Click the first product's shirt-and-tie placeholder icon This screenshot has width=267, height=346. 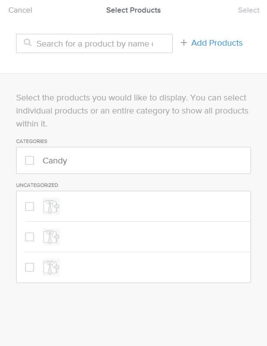tap(51, 206)
